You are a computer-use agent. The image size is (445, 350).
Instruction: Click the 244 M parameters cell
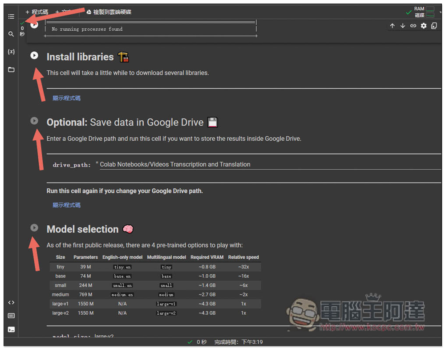pyautogui.click(x=85, y=285)
